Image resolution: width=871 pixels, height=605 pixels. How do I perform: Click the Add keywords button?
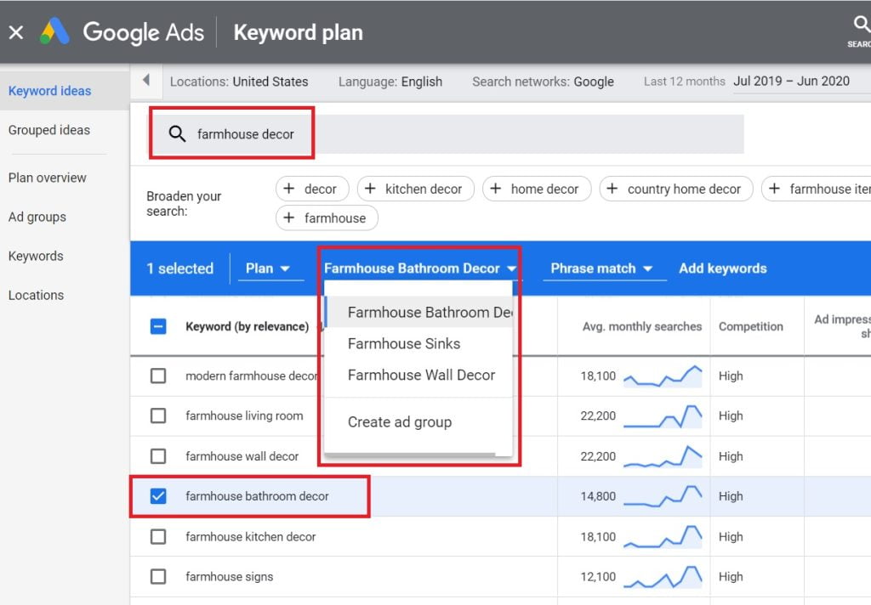tap(722, 269)
